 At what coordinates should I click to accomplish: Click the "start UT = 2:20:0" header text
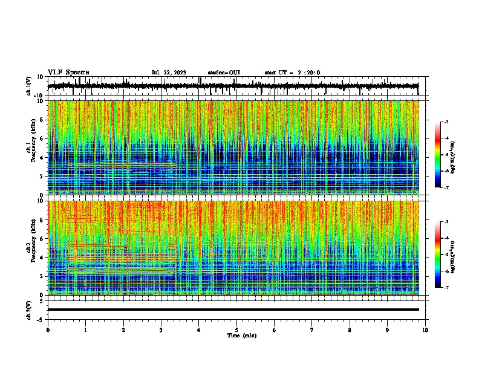point(292,73)
